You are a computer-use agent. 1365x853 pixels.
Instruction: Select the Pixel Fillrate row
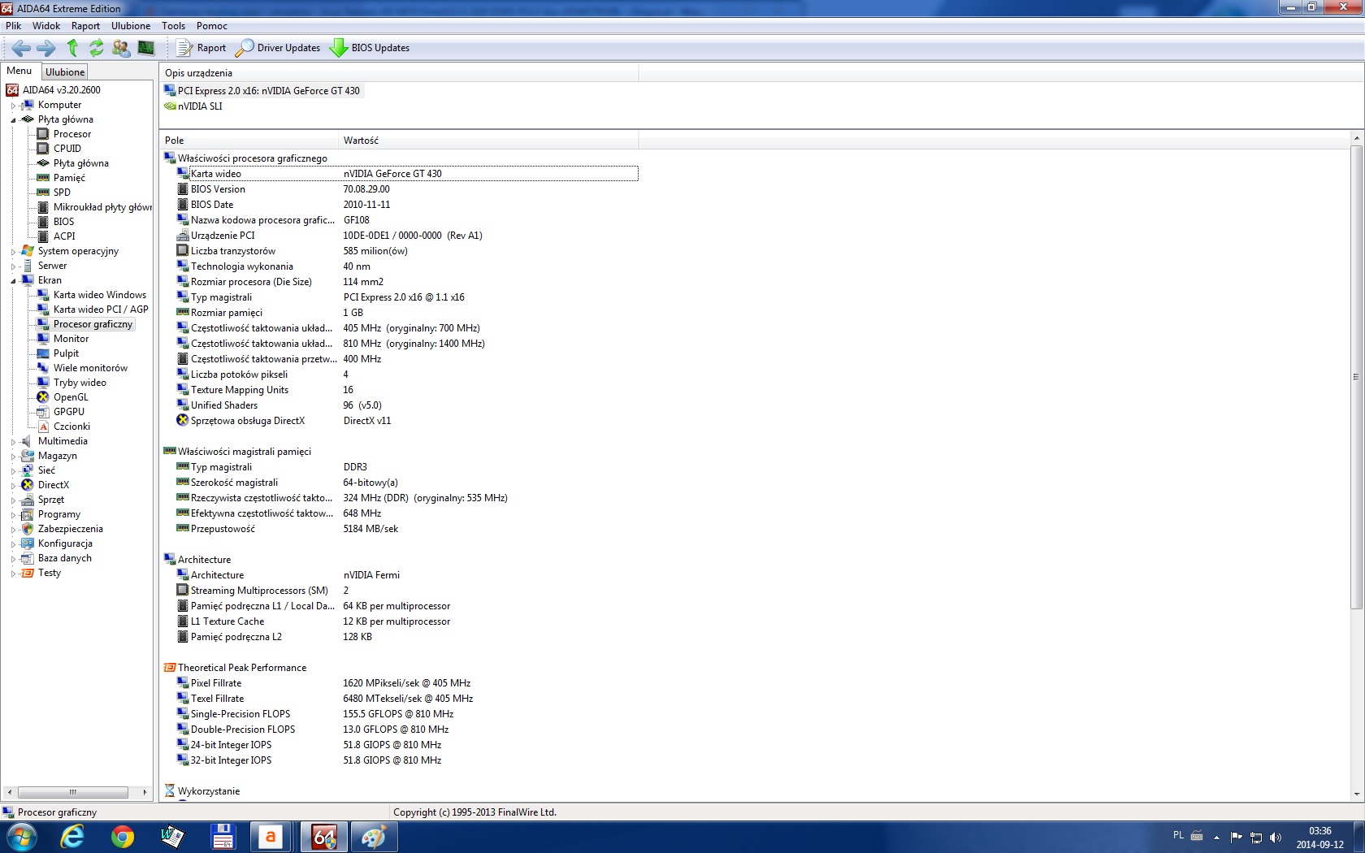(x=407, y=683)
